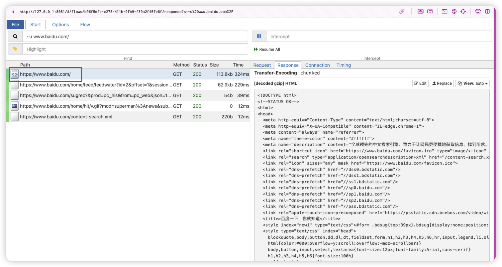
Task: Click the Edit response button
Action: 420,83
